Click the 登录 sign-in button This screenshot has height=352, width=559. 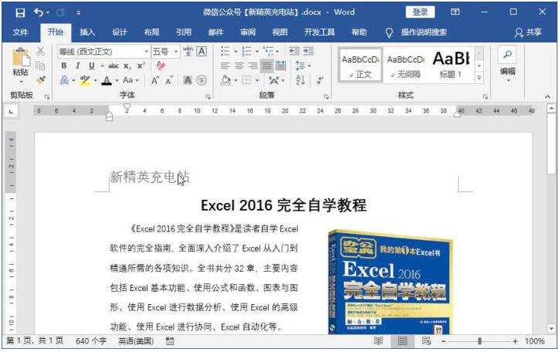420,12
